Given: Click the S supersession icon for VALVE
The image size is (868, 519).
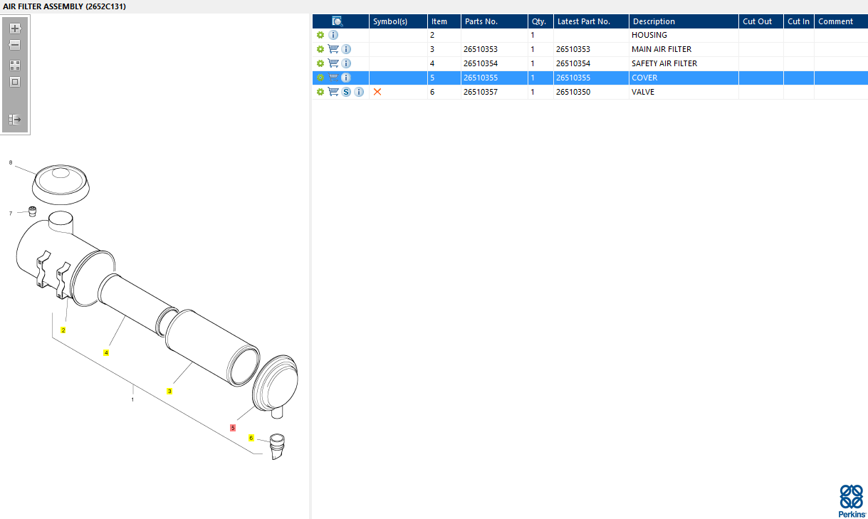Looking at the screenshot, I should coord(346,92).
